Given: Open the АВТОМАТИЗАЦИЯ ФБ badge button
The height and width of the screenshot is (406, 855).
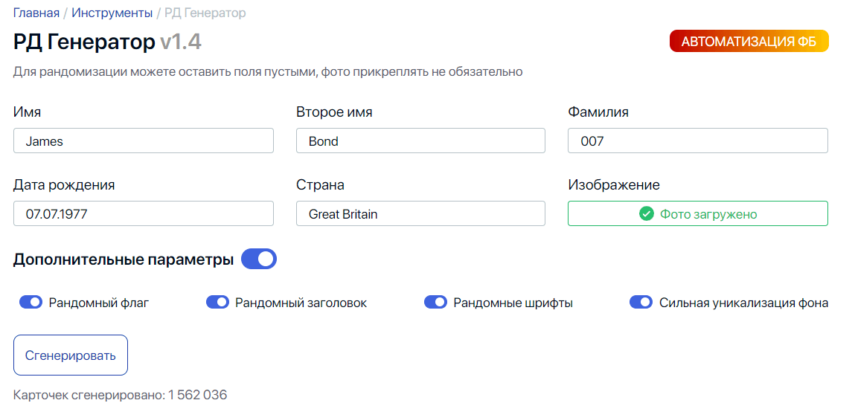Looking at the screenshot, I should point(749,42).
